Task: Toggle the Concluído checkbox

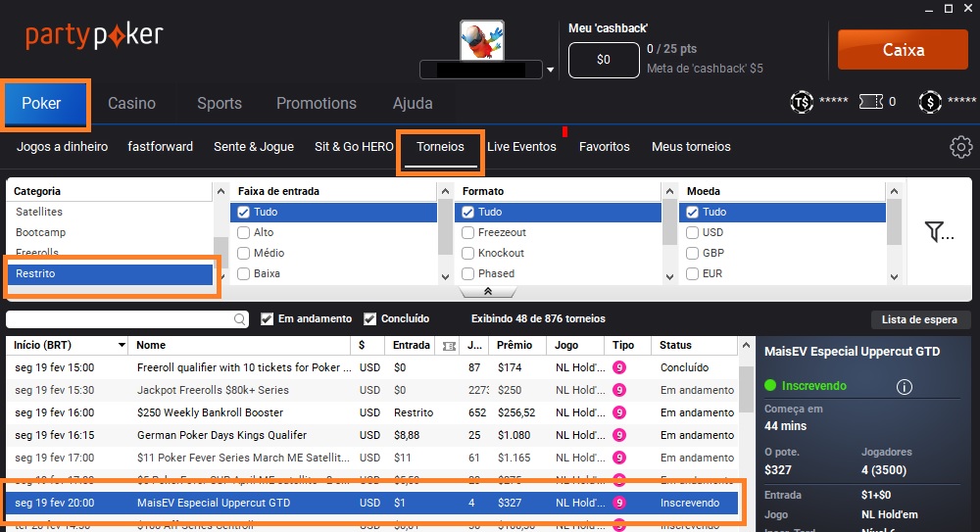Action: point(370,318)
